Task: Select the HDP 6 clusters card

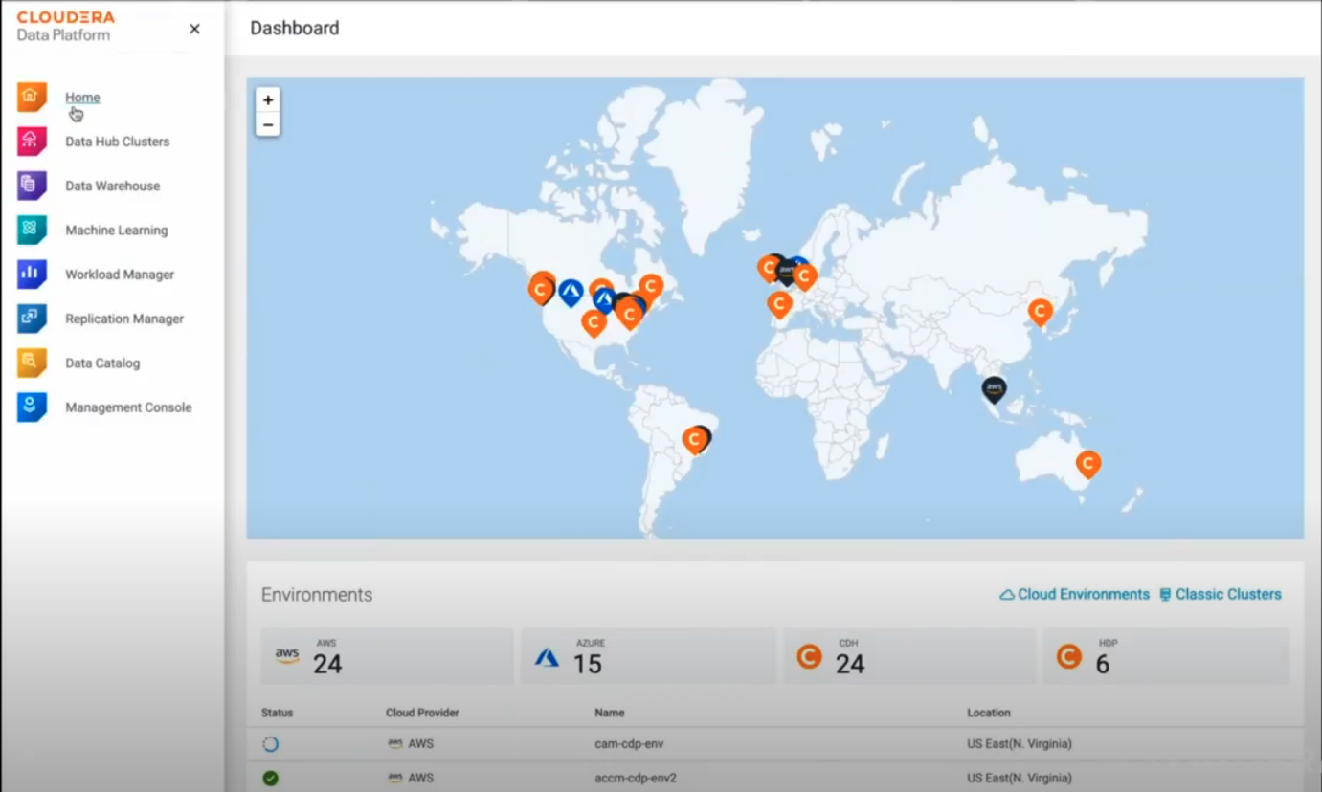Action: point(1166,656)
